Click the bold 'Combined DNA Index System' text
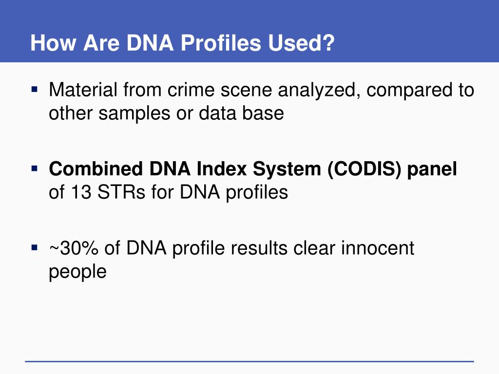 tap(185, 169)
